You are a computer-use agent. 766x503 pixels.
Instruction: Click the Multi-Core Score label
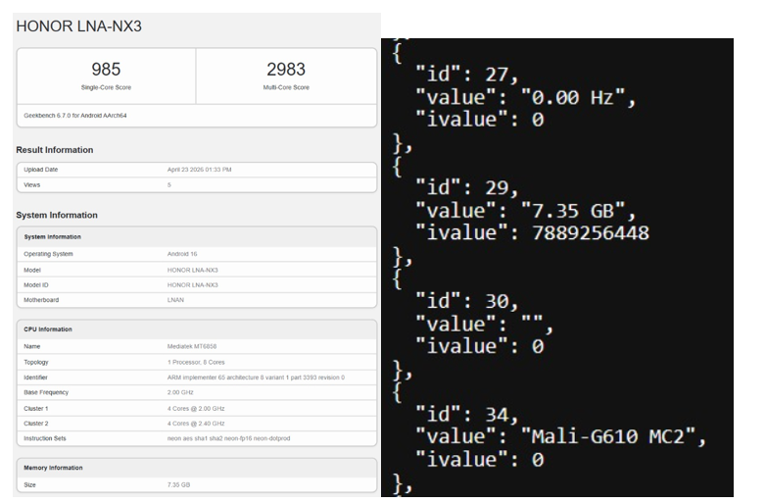click(286, 87)
